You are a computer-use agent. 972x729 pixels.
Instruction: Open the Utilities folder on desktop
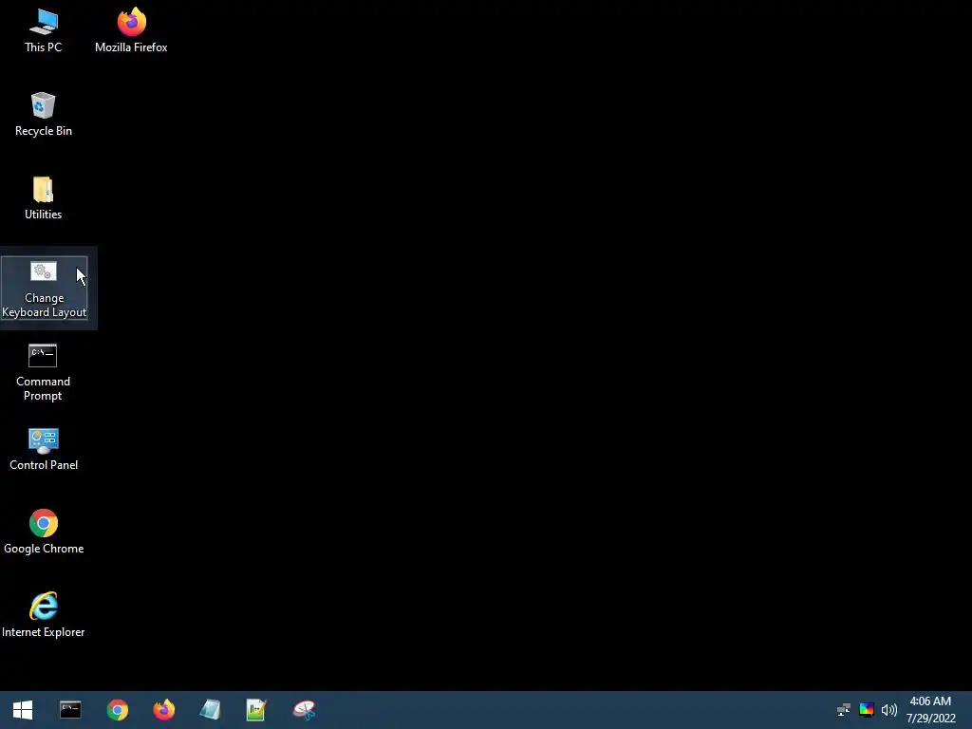point(43,197)
